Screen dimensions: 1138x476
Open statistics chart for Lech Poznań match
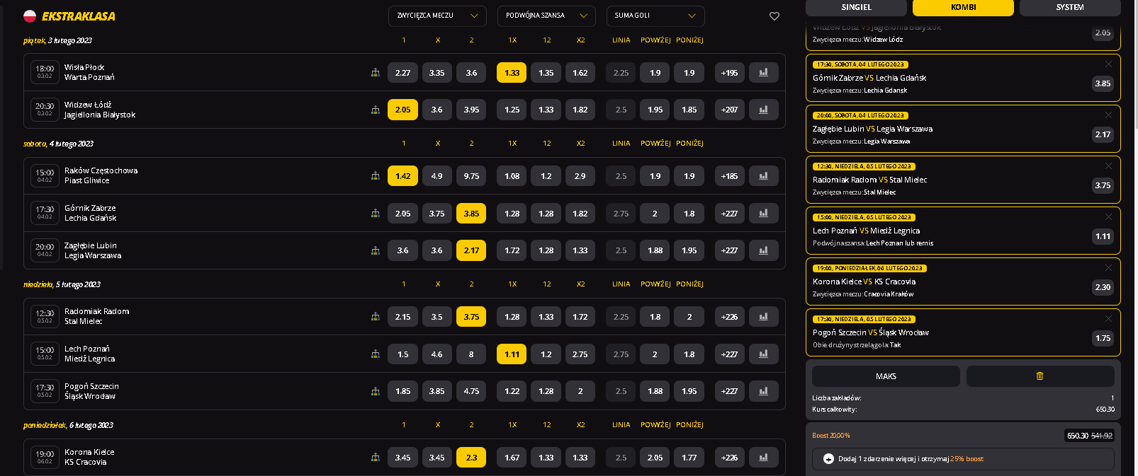point(763,354)
